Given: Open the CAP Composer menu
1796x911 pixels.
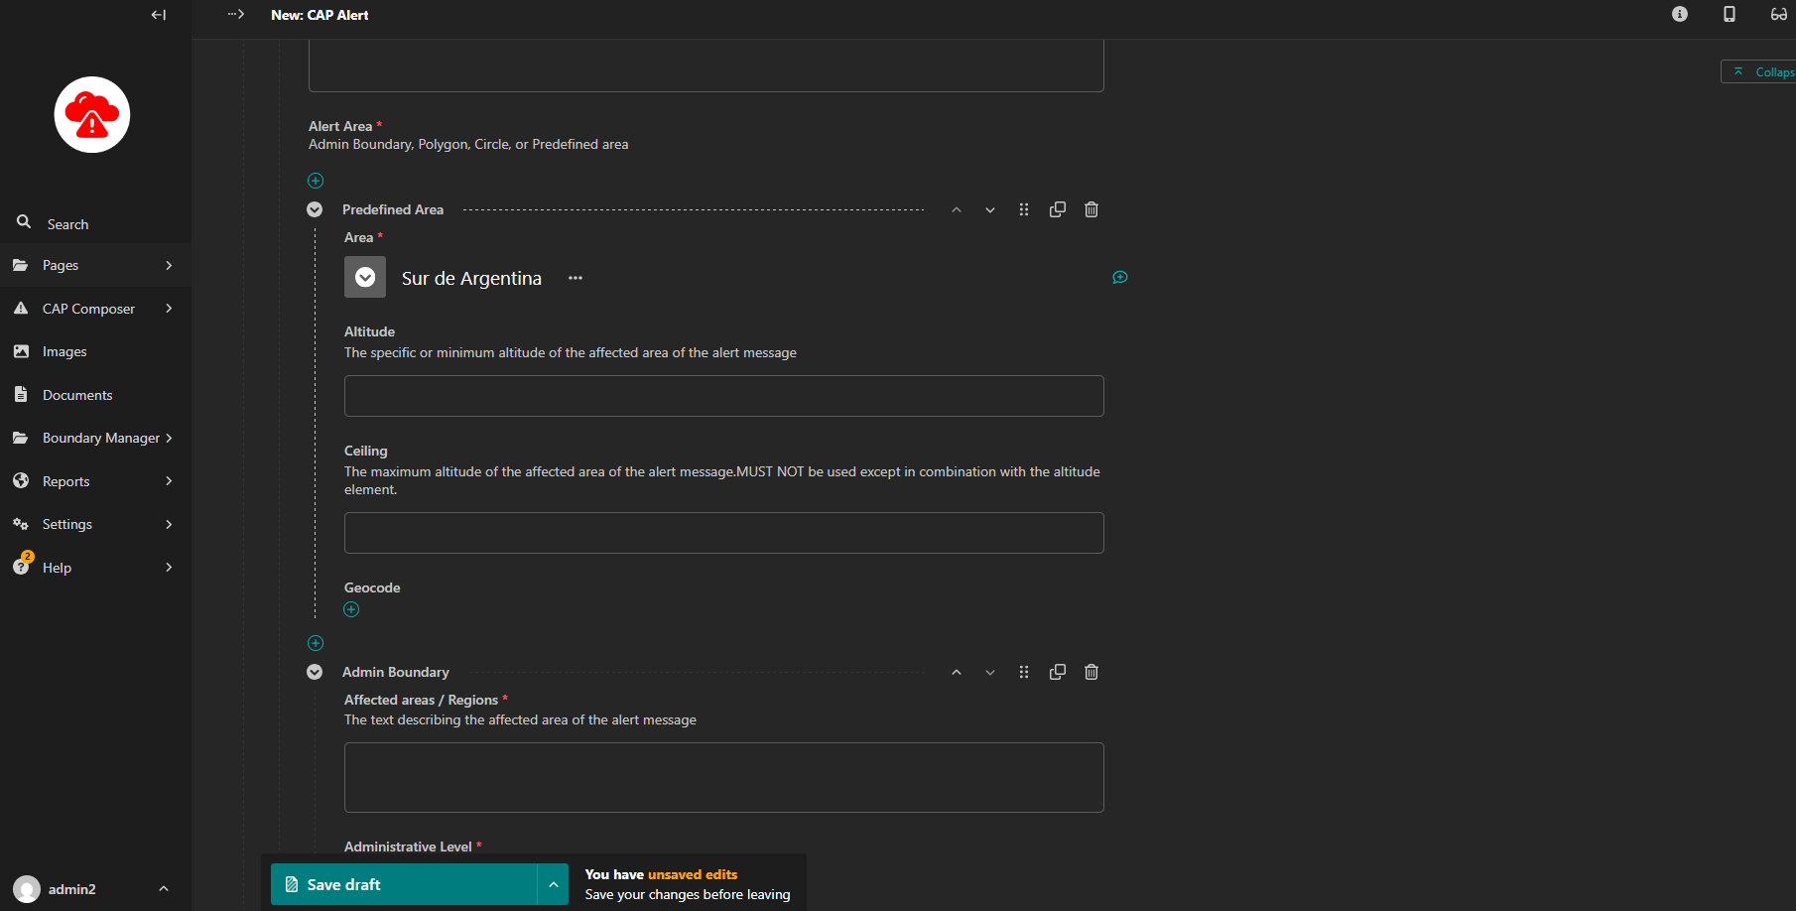Looking at the screenshot, I should (x=95, y=309).
